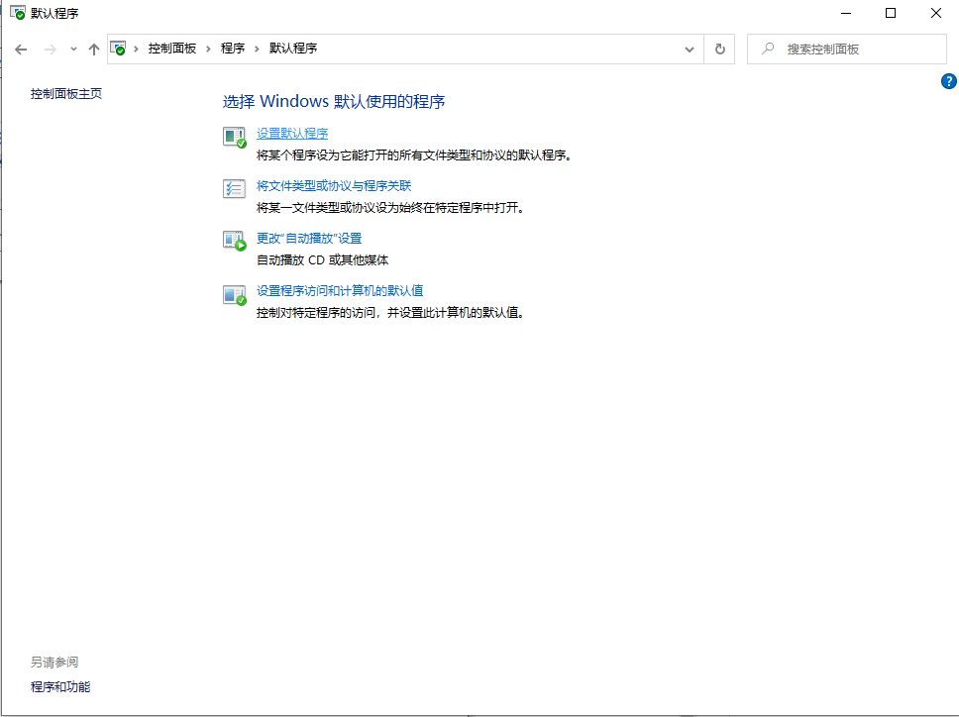Open 更改"自动播放"设置 link

click(x=309, y=238)
